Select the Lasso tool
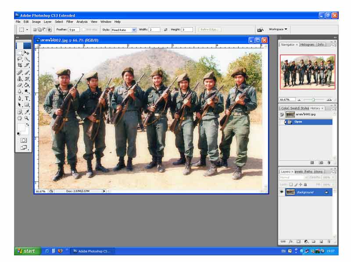This screenshot has width=351, height=262. point(20,59)
